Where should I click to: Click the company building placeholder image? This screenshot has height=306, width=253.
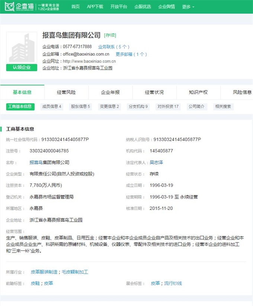pos(22,47)
